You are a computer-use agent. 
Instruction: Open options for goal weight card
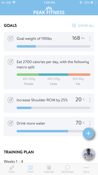pyautogui.click(x=90, y=39)
